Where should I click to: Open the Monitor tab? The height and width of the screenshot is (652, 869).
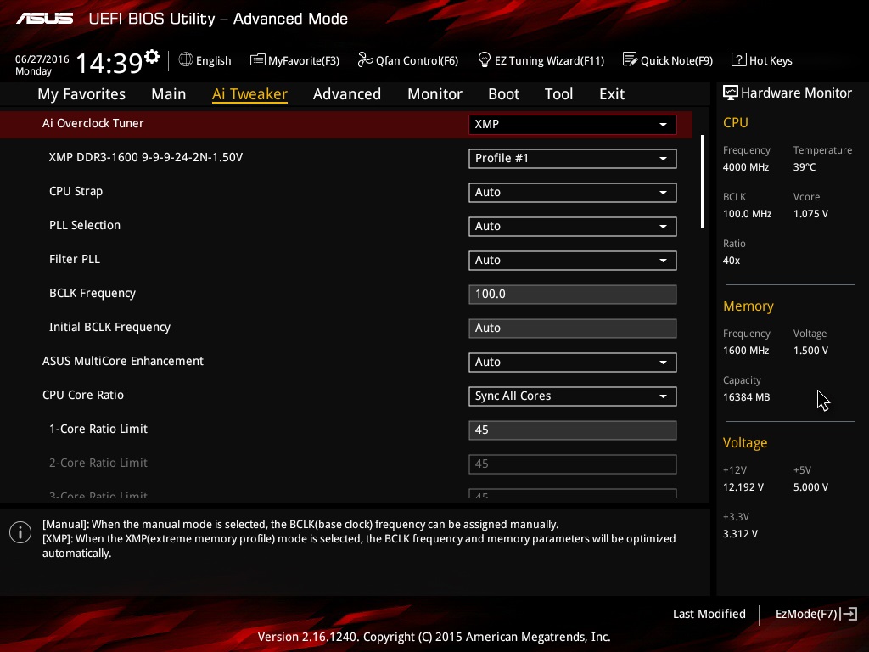tap(435, 94)
